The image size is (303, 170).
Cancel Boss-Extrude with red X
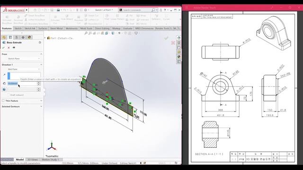point(9,48)
